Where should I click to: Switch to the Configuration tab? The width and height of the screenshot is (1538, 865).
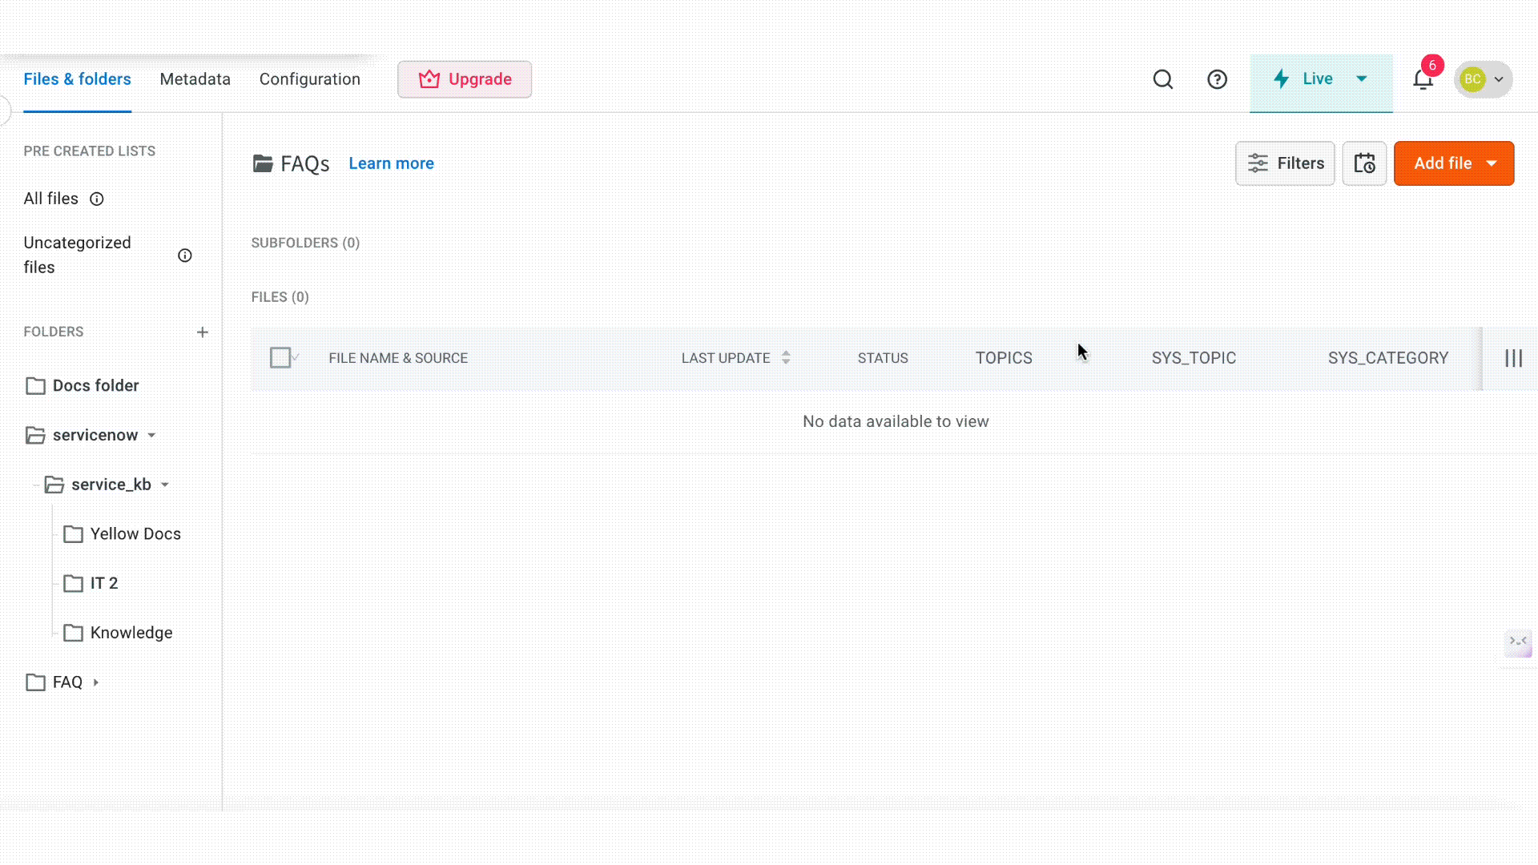309,79
